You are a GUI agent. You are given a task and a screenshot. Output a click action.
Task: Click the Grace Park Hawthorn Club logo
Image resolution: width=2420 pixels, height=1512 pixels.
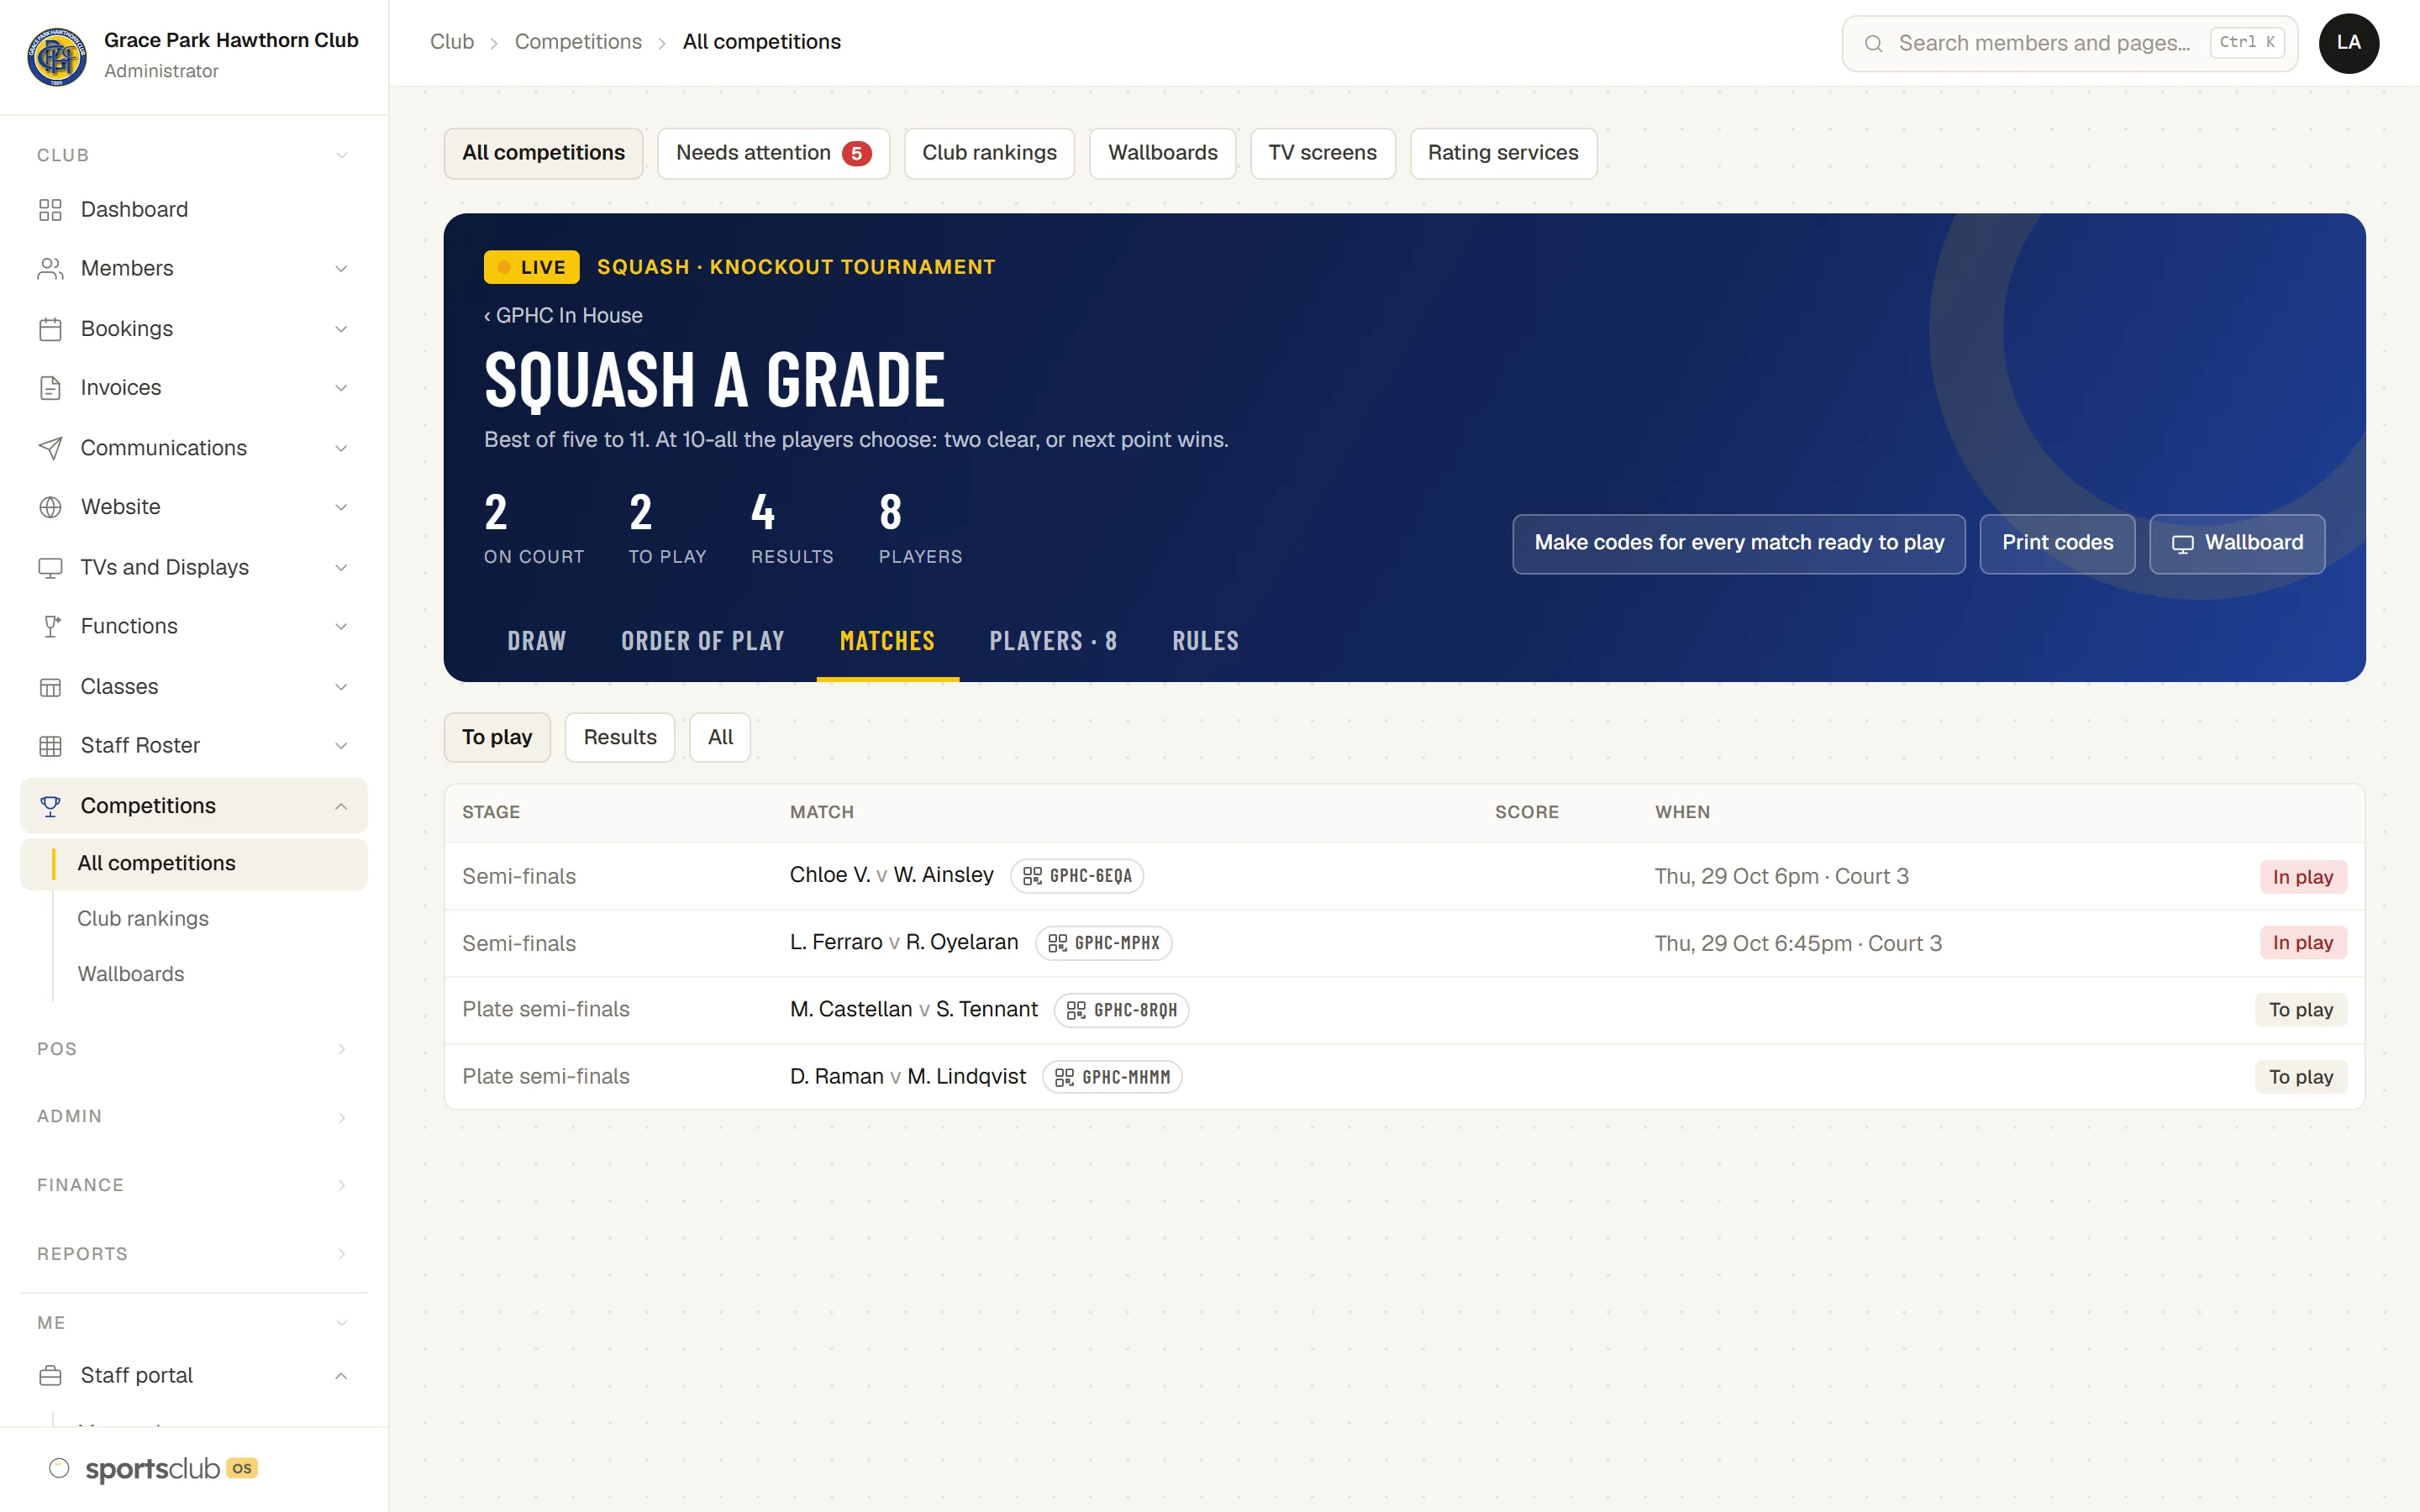pyautogui.click(x=57, y=56)
